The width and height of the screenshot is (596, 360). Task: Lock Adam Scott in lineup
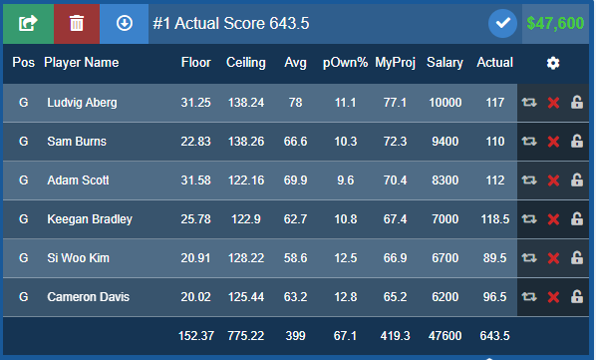pyautogui.click(x=577, y=180)
